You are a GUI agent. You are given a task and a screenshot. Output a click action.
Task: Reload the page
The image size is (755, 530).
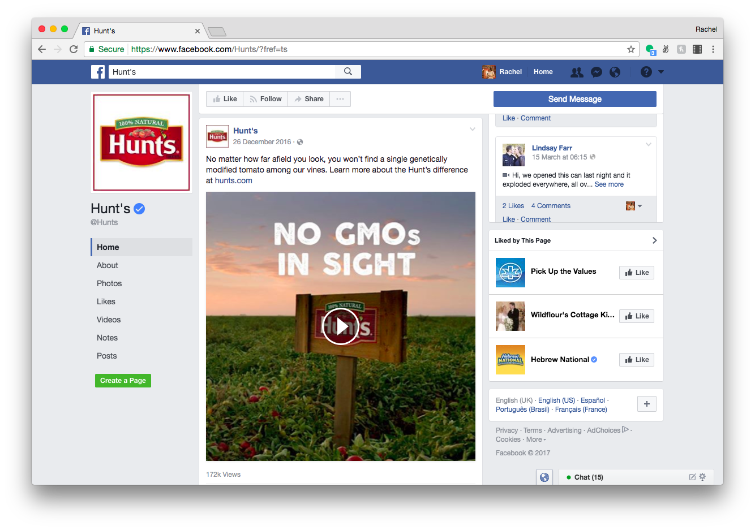point(74,49)
